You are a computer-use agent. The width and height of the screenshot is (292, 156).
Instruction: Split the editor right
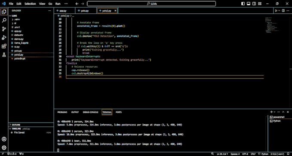click(283, 11)
